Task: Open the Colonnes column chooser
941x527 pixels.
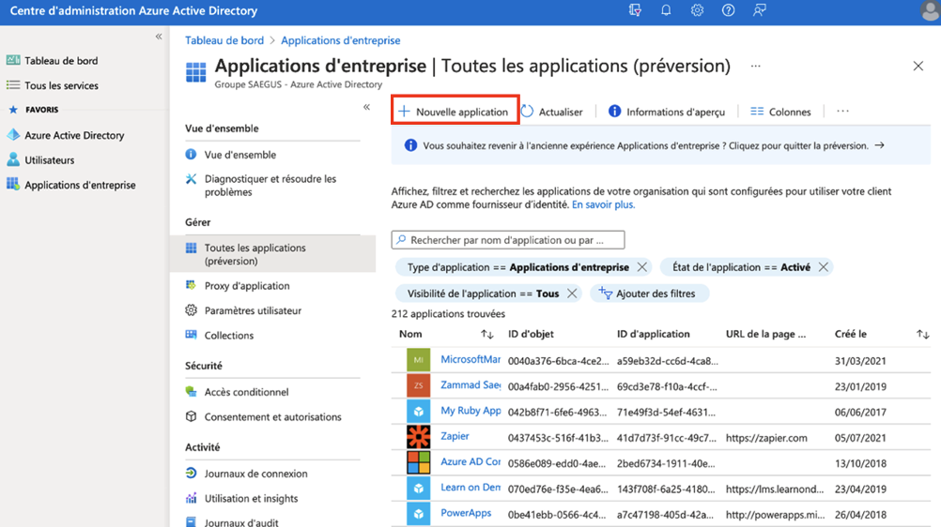Action: 780,112
